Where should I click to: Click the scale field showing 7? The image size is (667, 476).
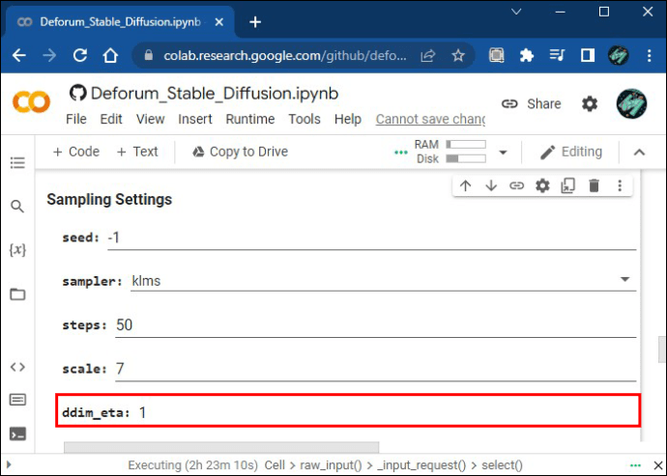376,369
